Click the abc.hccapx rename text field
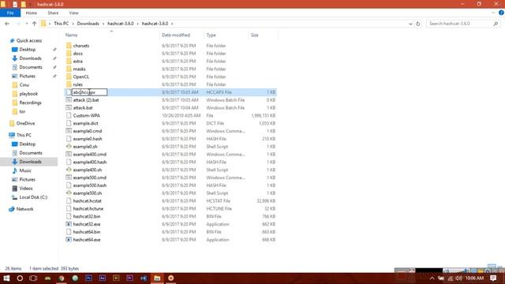 coord(89,92)
